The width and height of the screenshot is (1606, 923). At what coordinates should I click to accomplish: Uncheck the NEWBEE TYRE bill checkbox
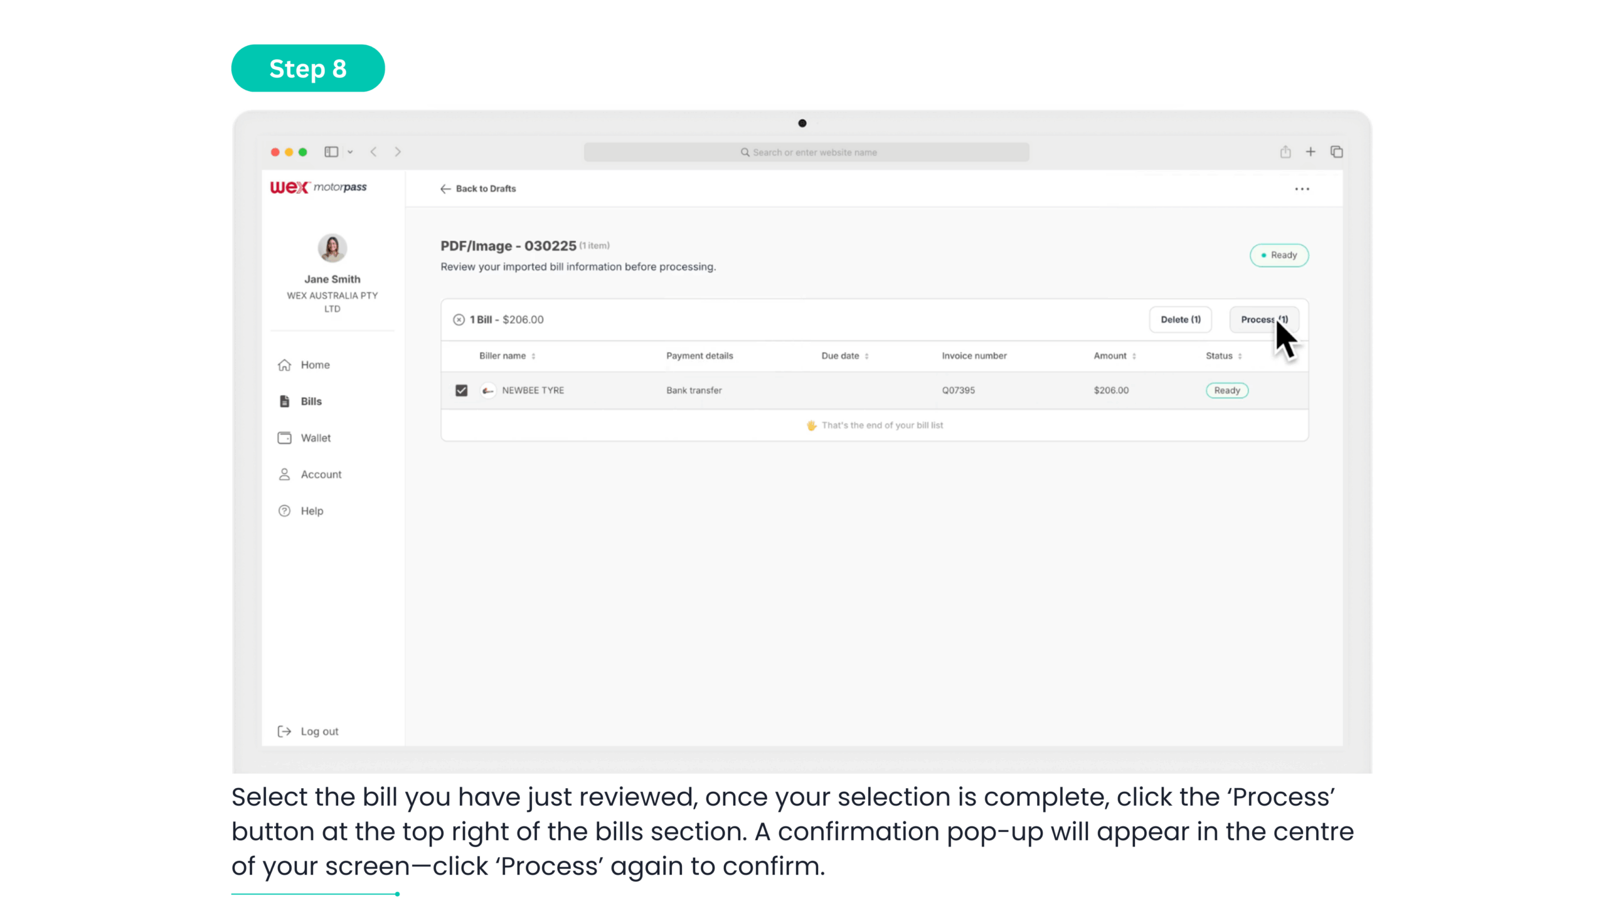461,390
